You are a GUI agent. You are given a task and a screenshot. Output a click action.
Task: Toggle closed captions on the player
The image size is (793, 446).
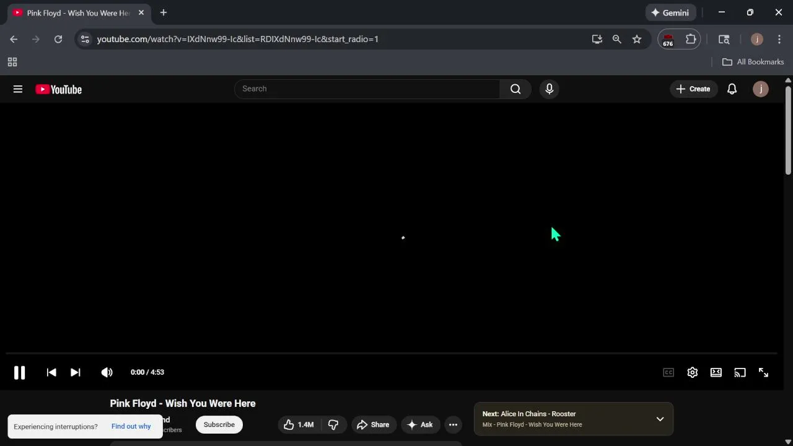(668, 372)
